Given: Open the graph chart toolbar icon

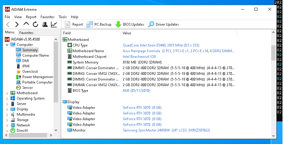Looking at the screenshot, I should (x=54, y=24).
